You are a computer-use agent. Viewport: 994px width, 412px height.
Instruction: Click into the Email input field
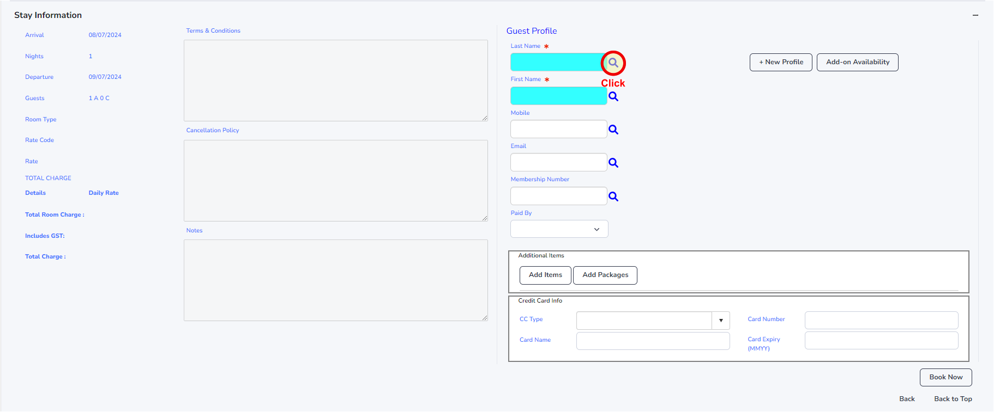click(x=558, y=162)
